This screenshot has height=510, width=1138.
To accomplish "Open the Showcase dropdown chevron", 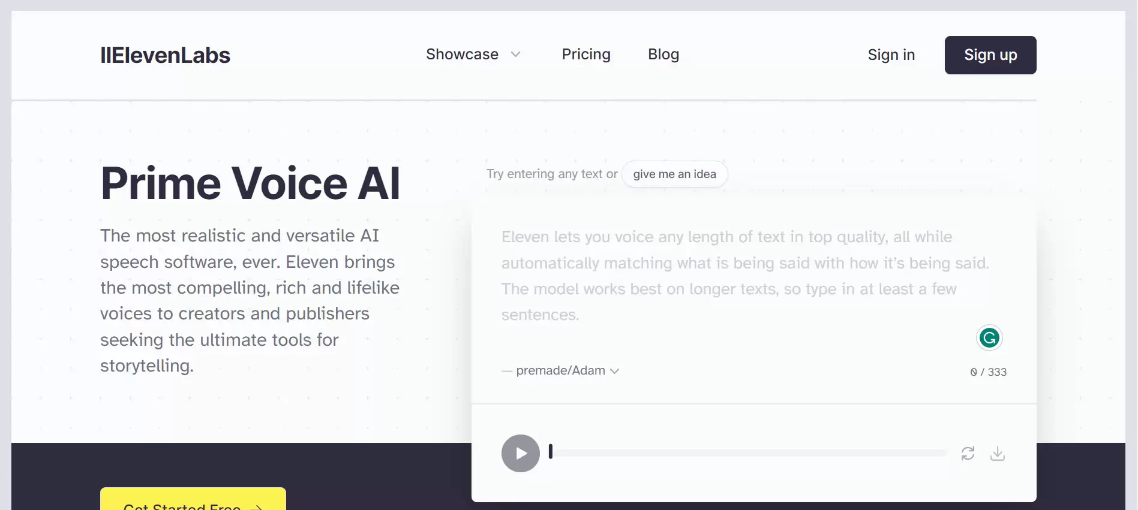I will 516,55.
